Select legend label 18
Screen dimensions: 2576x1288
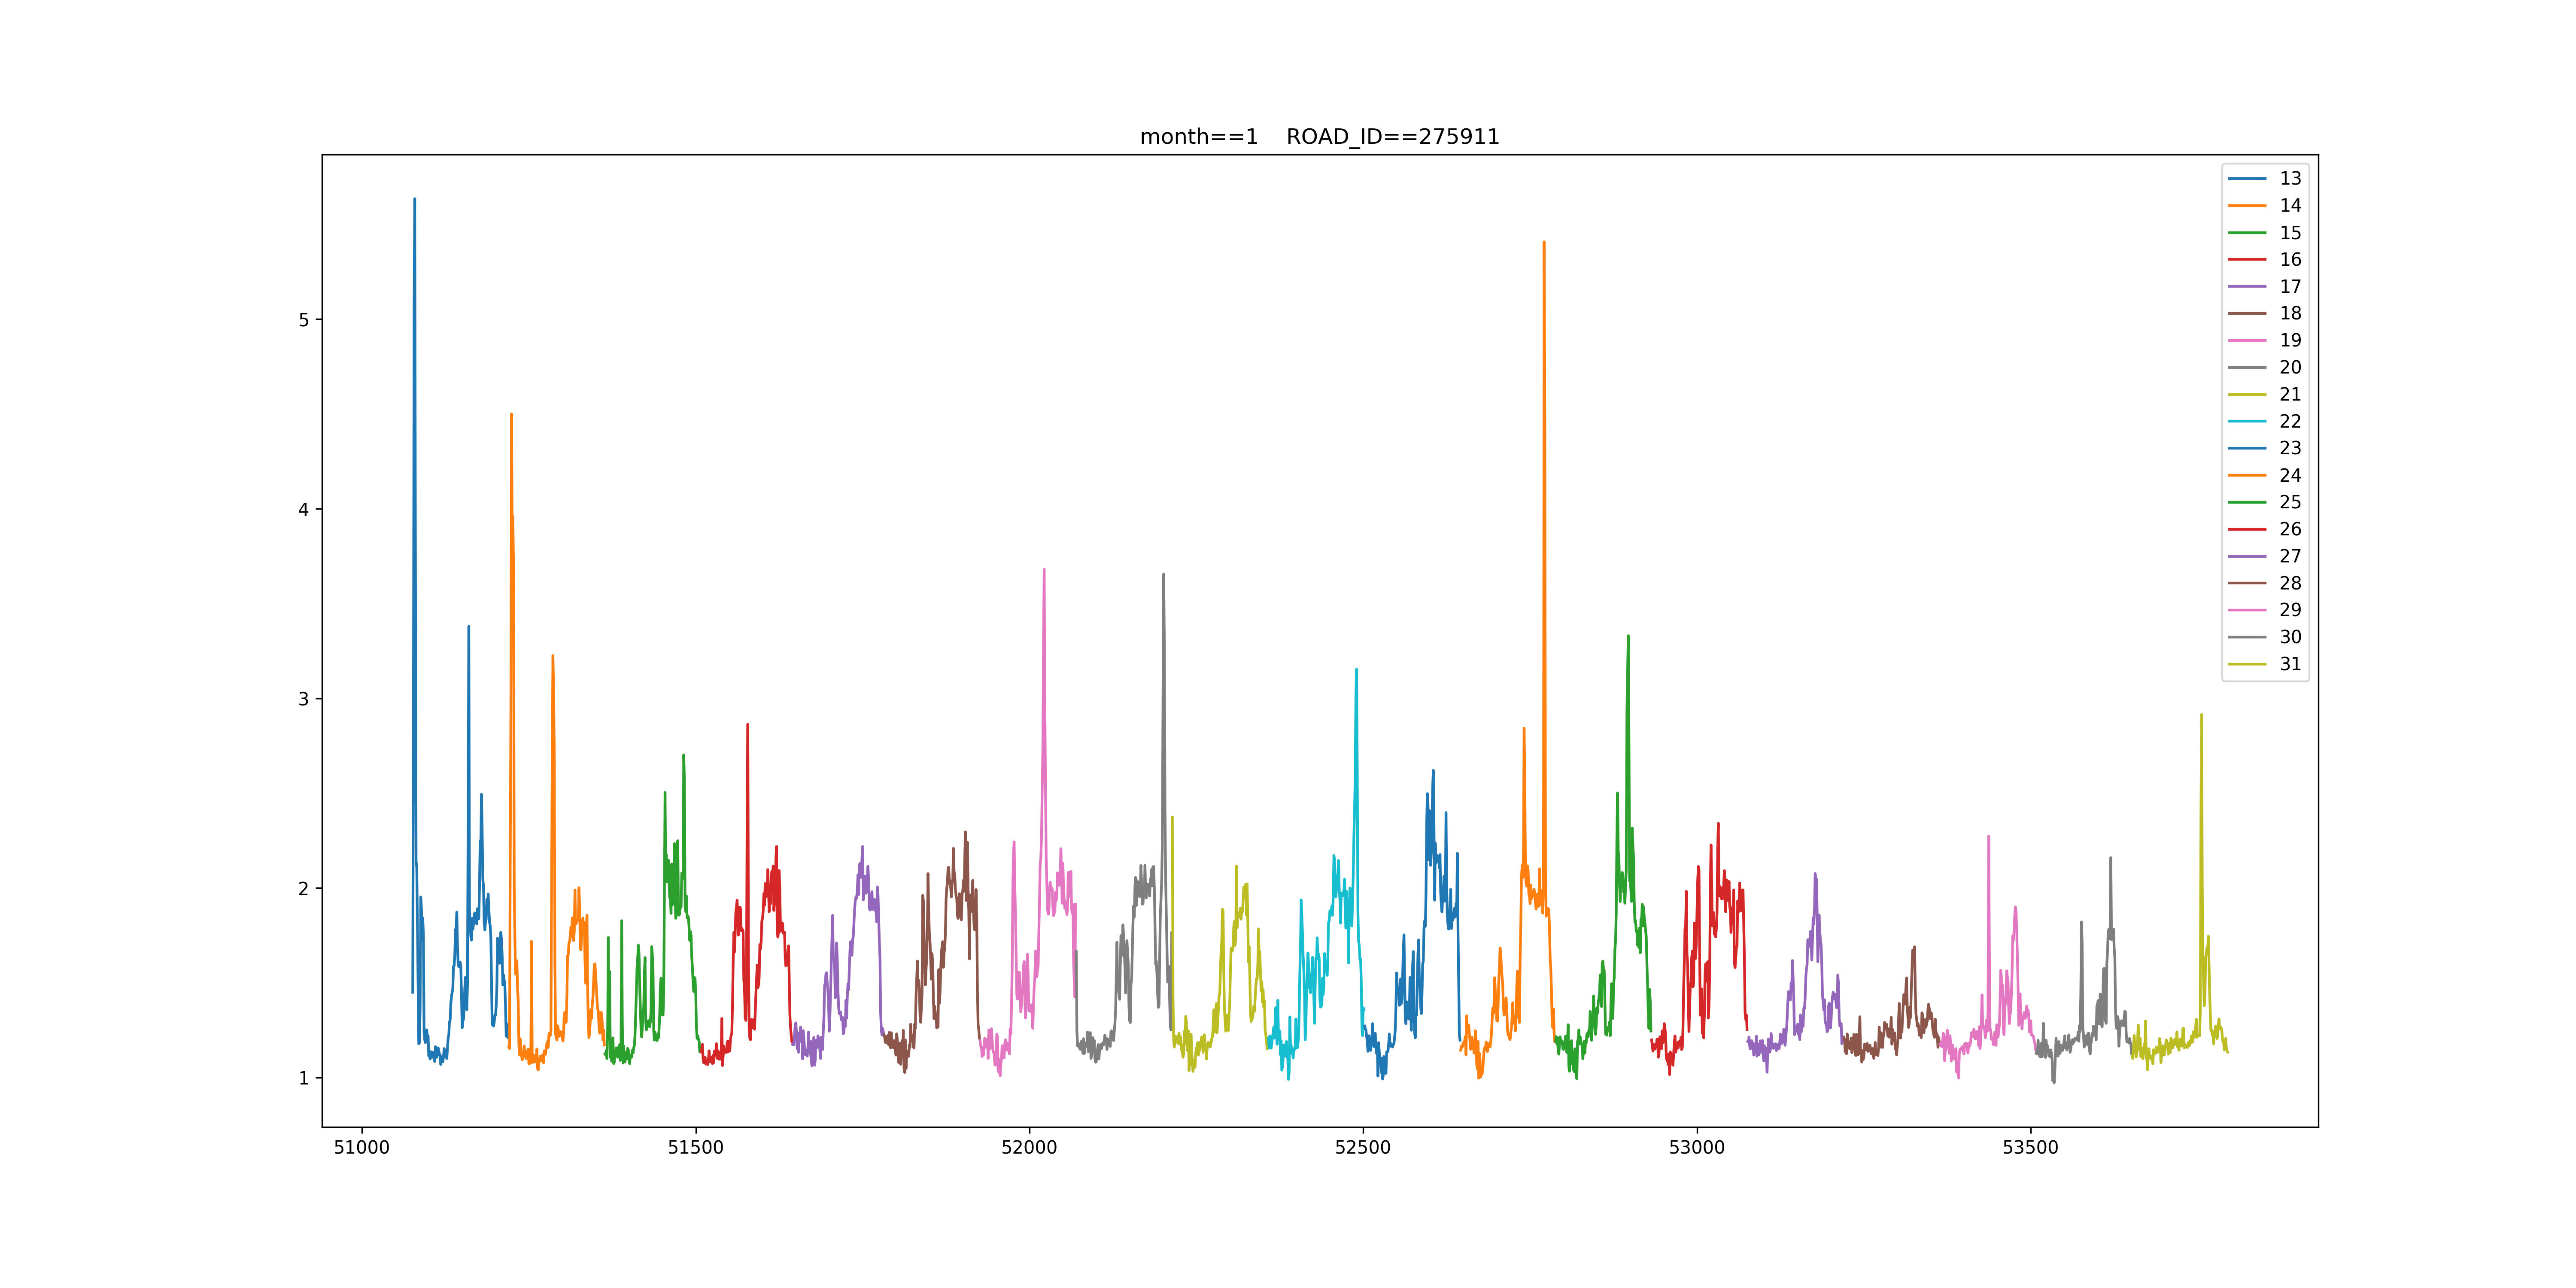click(2290, 313)
